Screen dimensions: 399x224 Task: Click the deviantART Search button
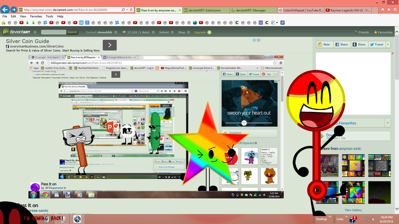pyautogui.click(x=72, y=32)
